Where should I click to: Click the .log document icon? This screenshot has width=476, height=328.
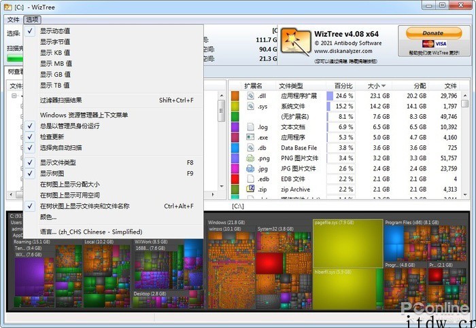[x=250, y=127]
